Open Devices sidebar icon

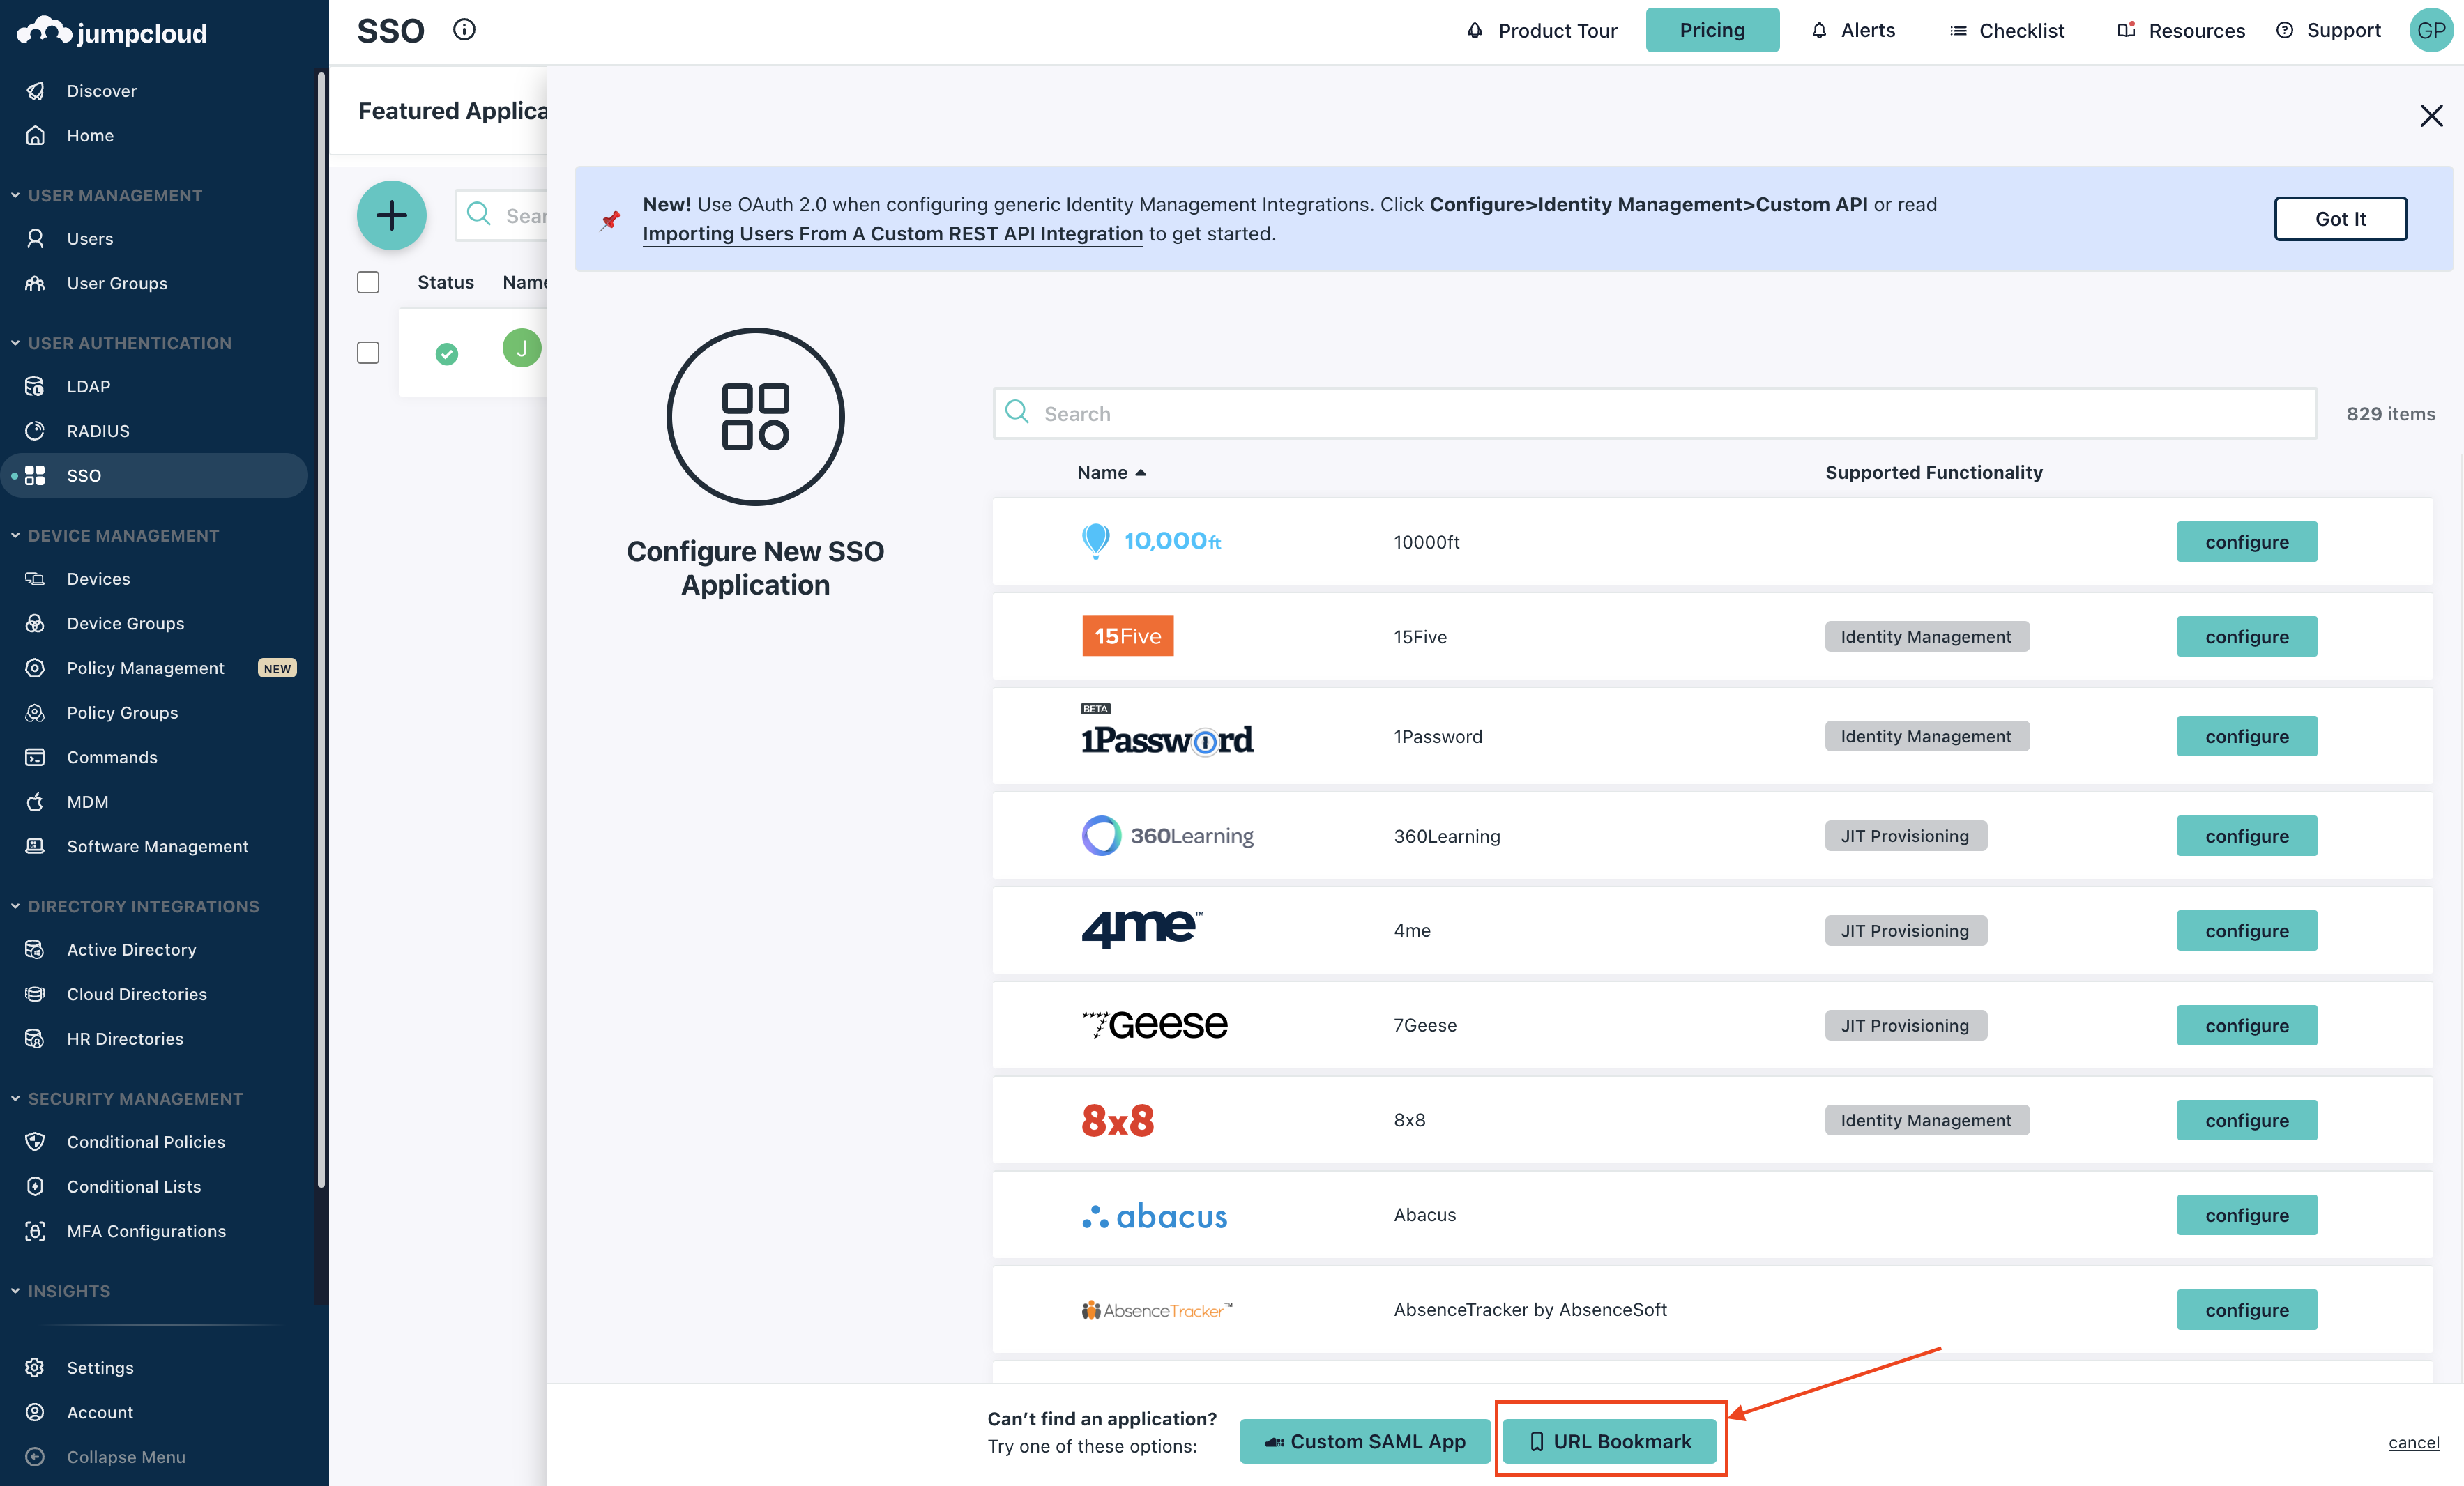tap(35, 579)
